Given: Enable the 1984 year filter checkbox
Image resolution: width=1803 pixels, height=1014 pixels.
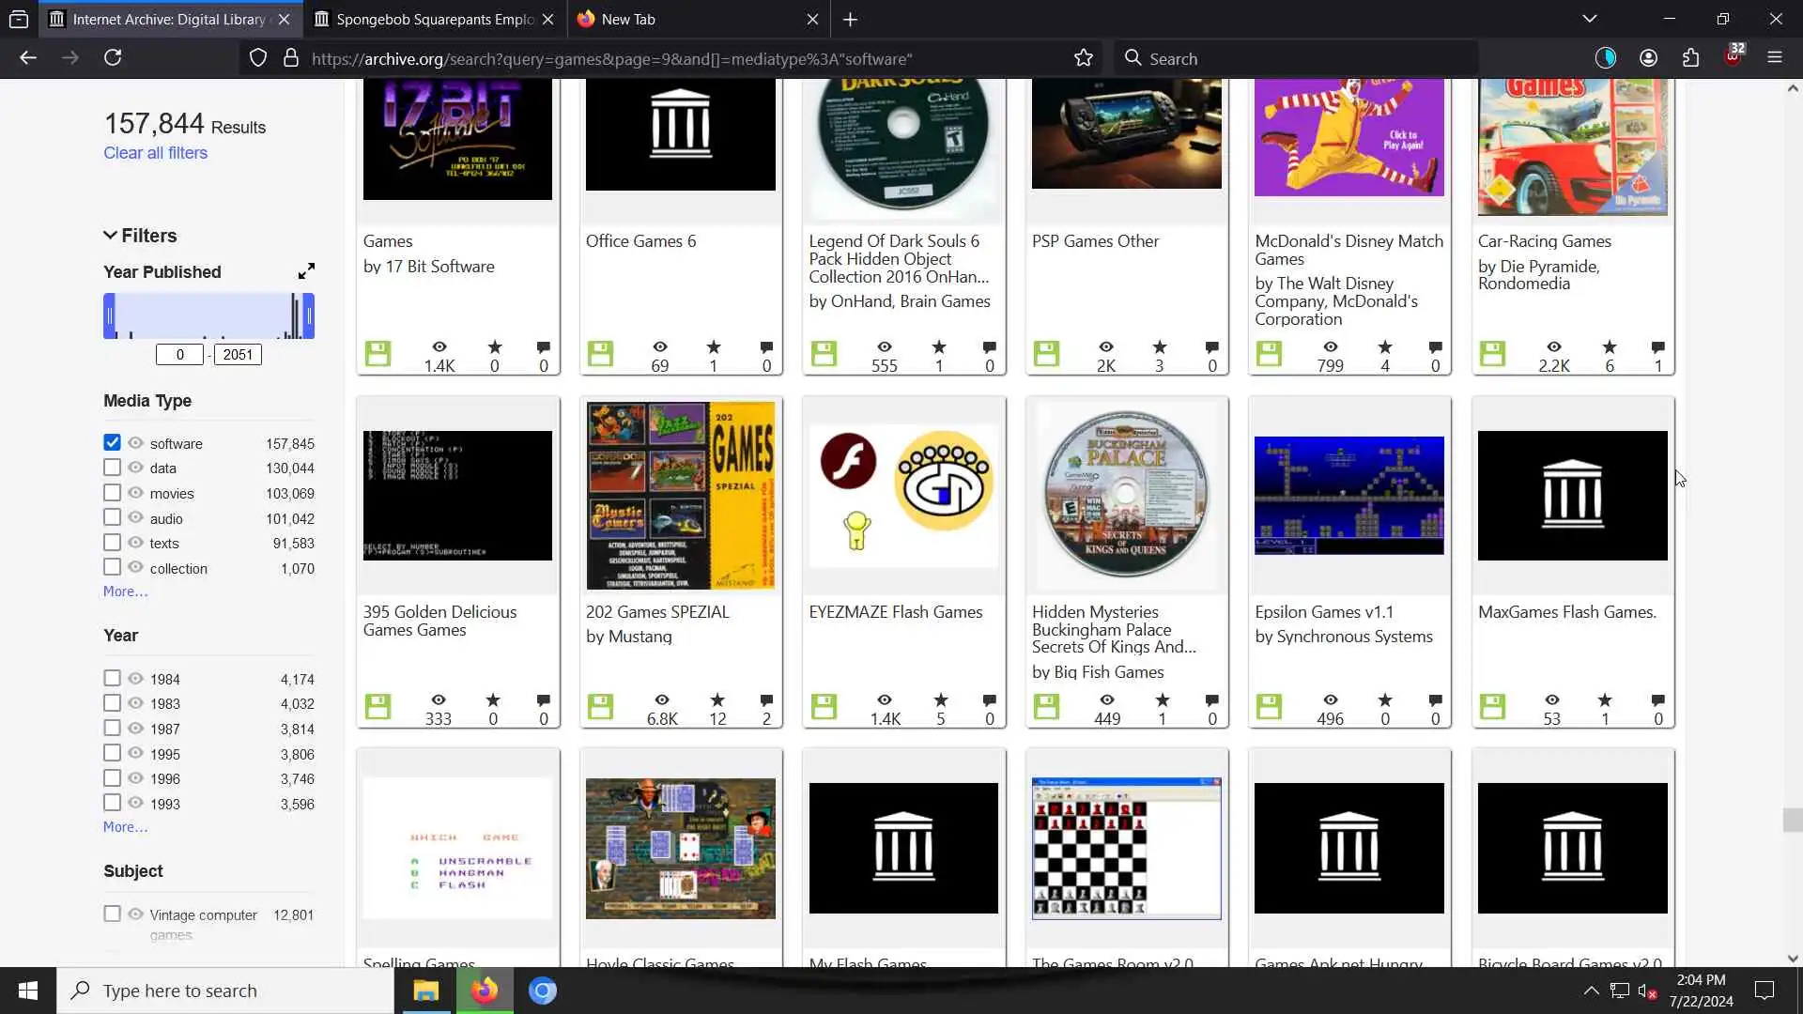Looking at the screenshot, I should 112,678.
